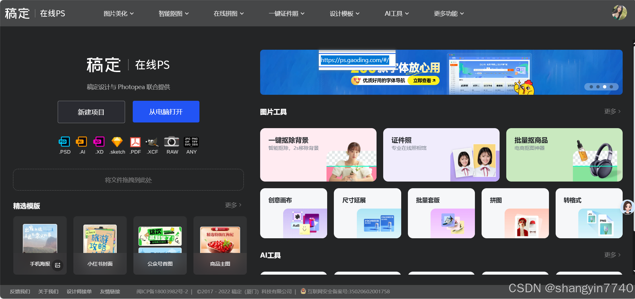Click the 将文件拖拽到此处 drop zone

point(128,180)
